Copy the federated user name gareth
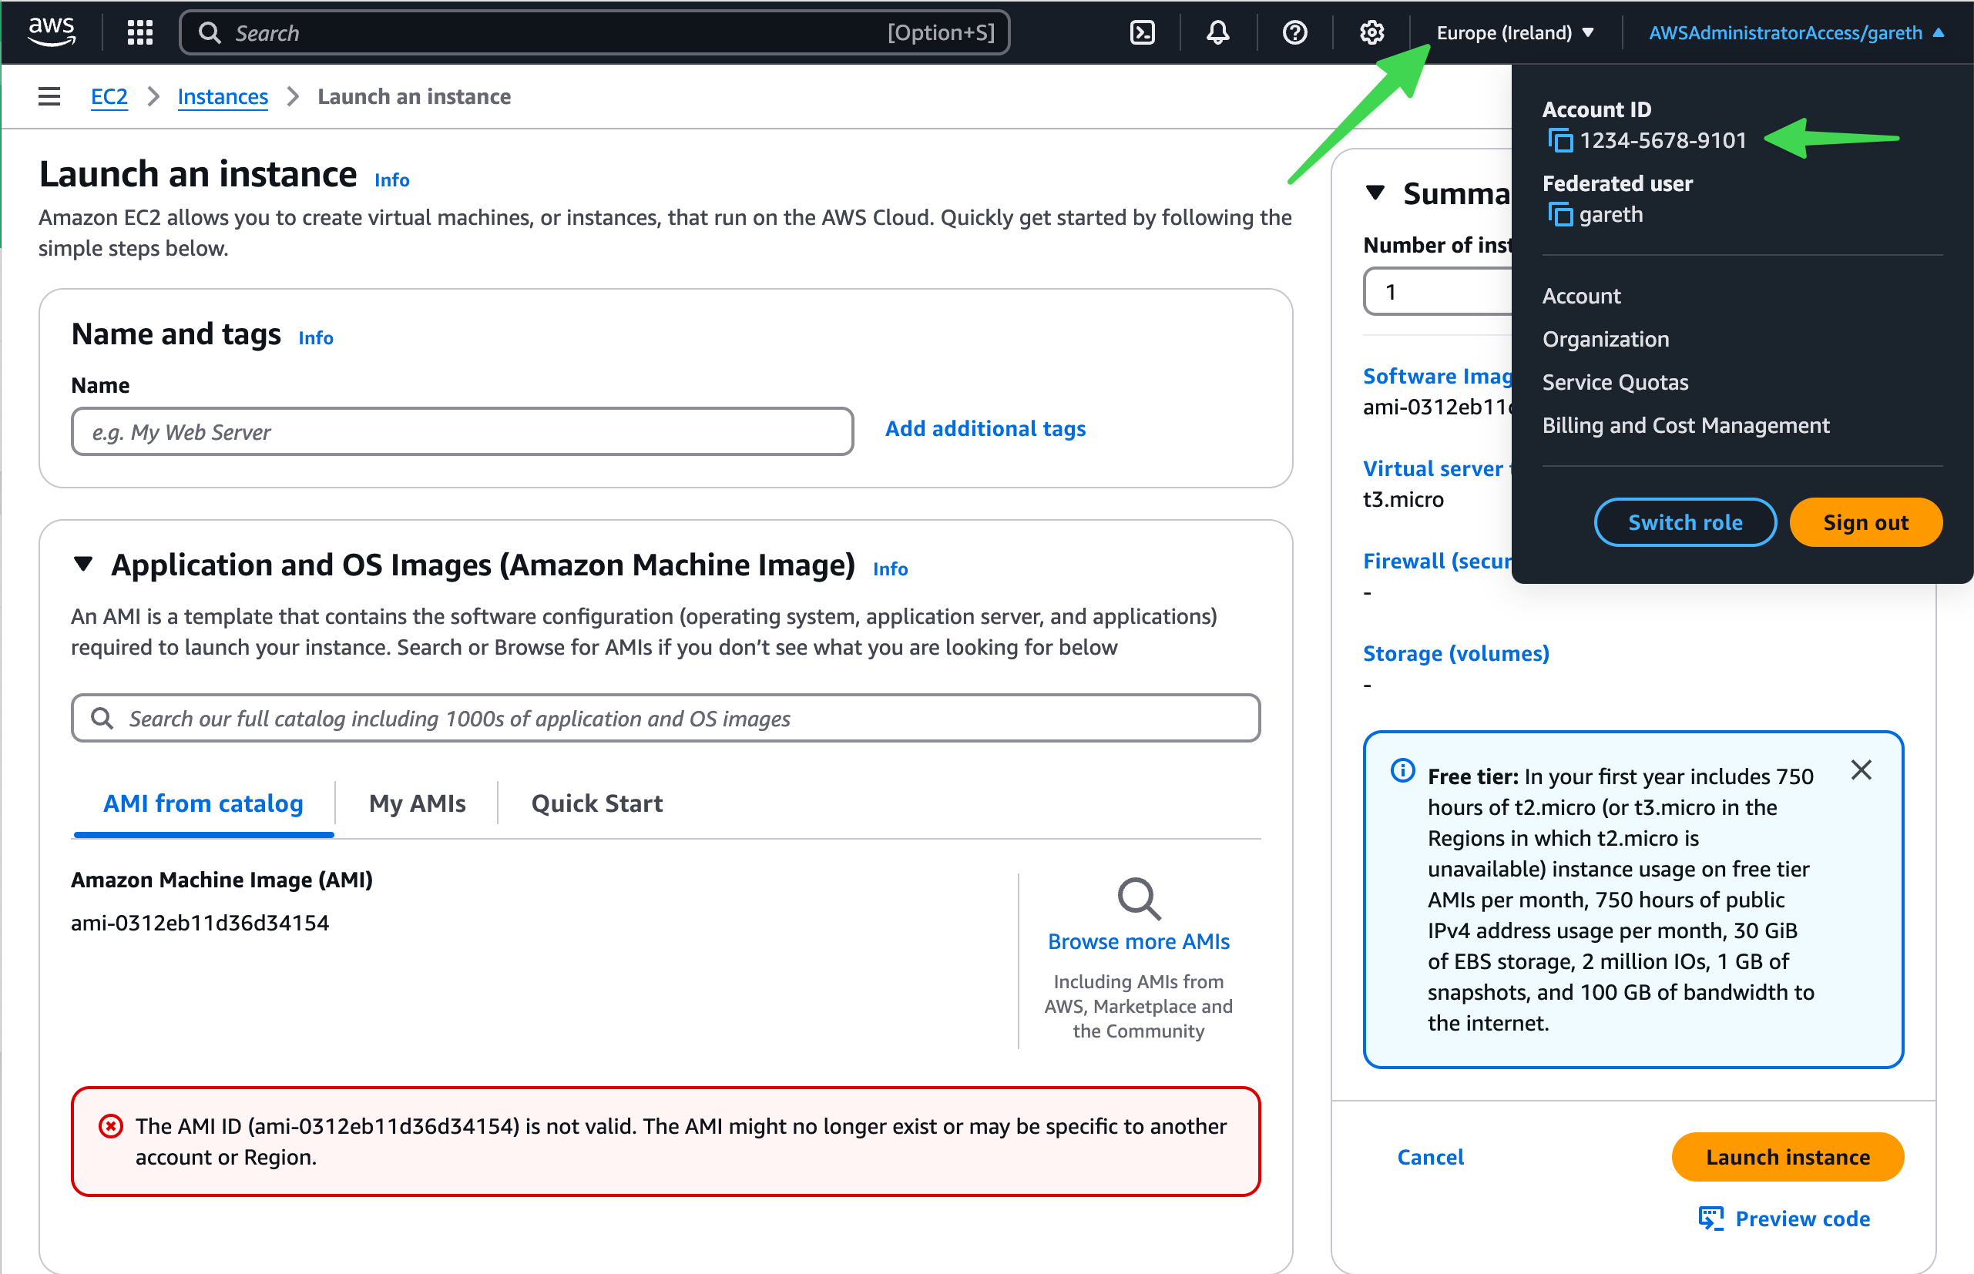The width and height of the screenshot is (1974, 1274). [1559, 215]
